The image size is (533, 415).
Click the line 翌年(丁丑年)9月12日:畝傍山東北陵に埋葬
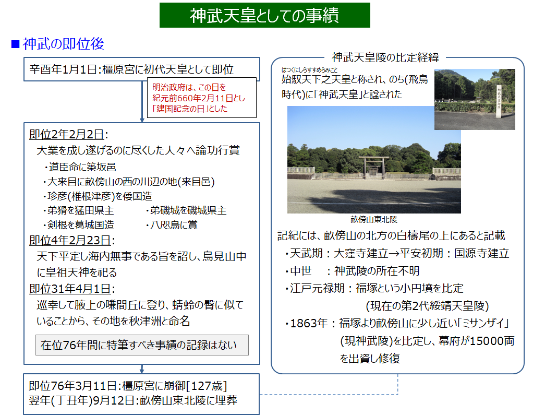click(133, 400)
